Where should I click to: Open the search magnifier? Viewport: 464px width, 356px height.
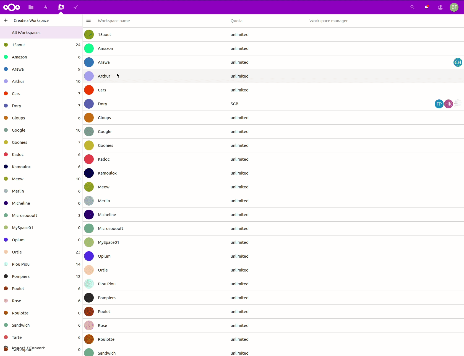tap(412, 7)
